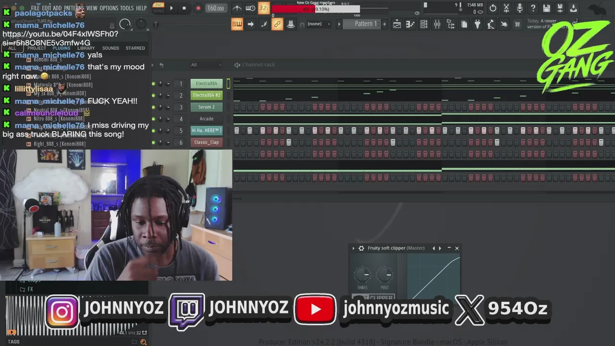
Task: Select the Classic_Clap channel button
Action: (207, 142)
